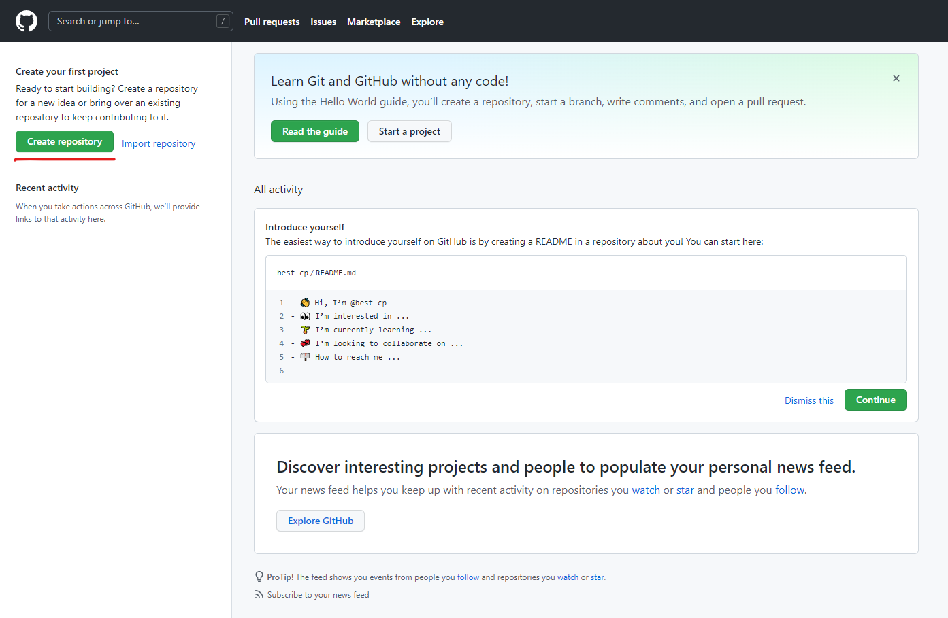948x618 pixels.
Task: Click the watch link in the ProTip line
Action: (x=568, y=577)
